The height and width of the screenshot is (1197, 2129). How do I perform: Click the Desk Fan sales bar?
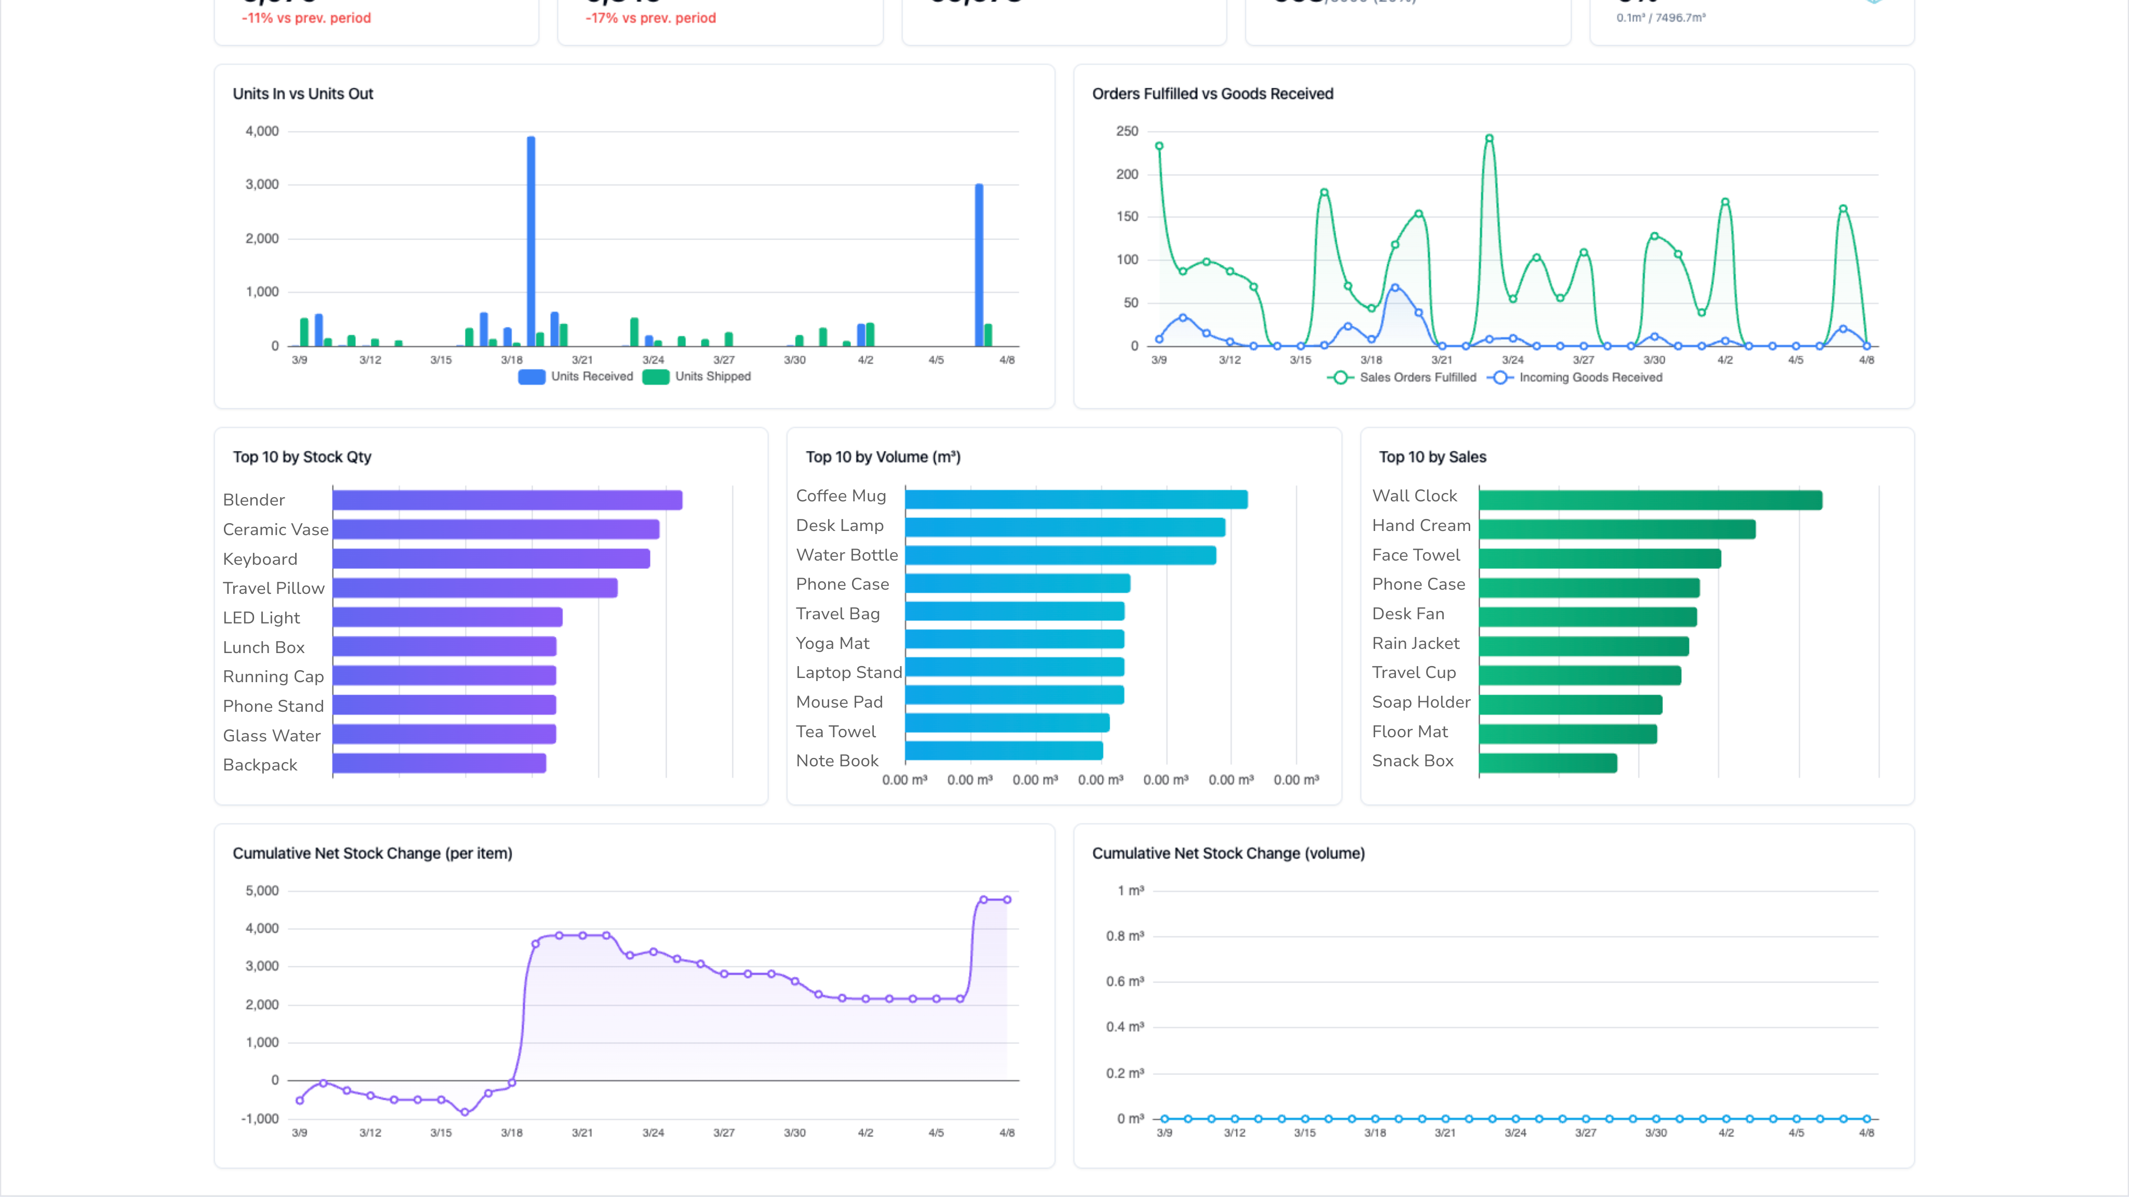point(1588,618)
